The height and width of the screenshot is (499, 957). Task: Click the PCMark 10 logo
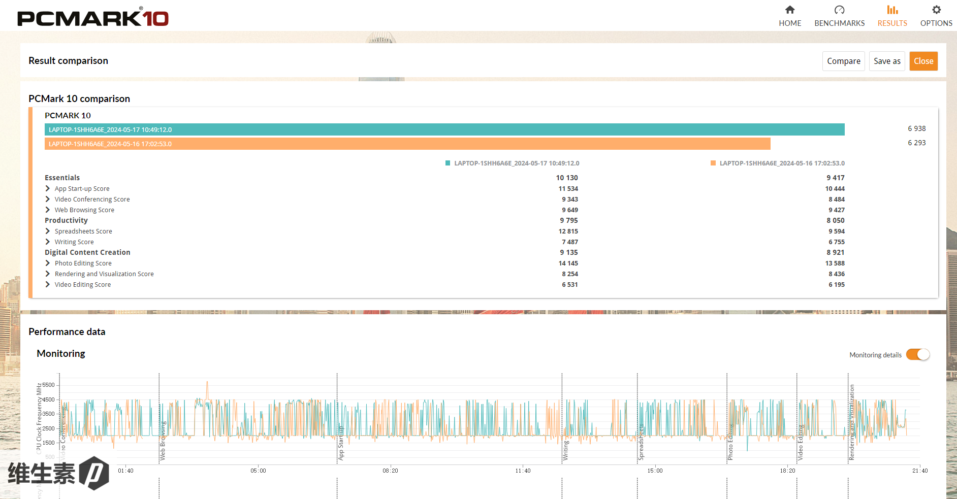(x=93, y=18)
